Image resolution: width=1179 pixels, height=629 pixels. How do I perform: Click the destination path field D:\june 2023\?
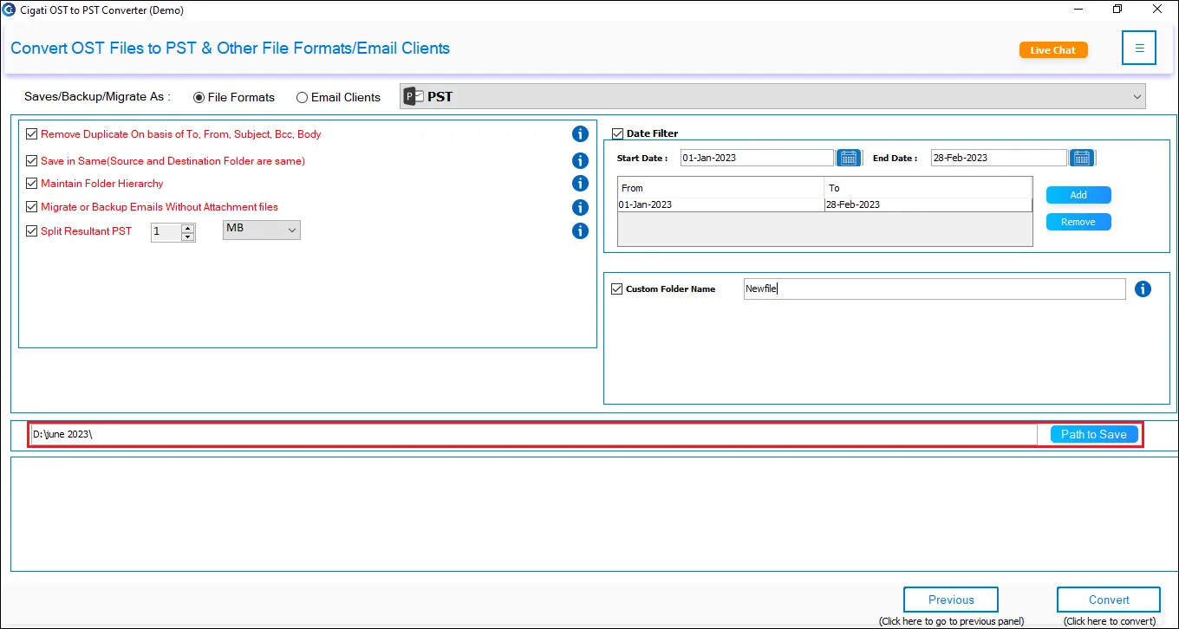coord(533,434)
